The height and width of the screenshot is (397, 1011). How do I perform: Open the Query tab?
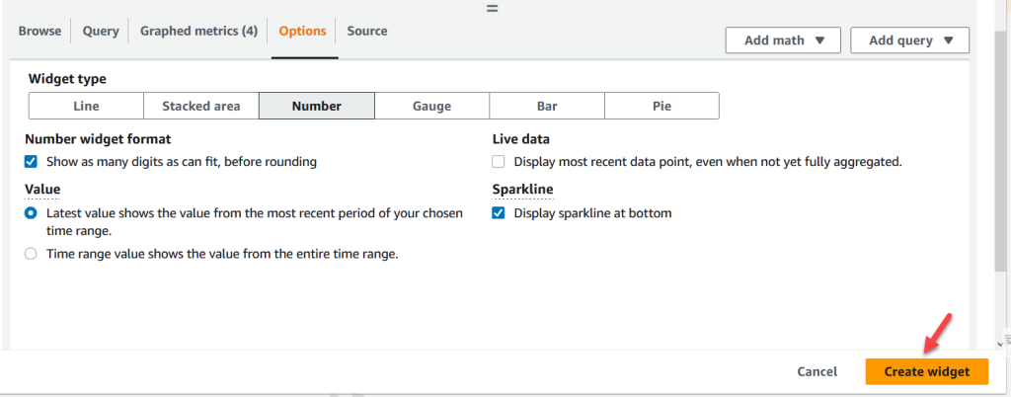point(101,31)
